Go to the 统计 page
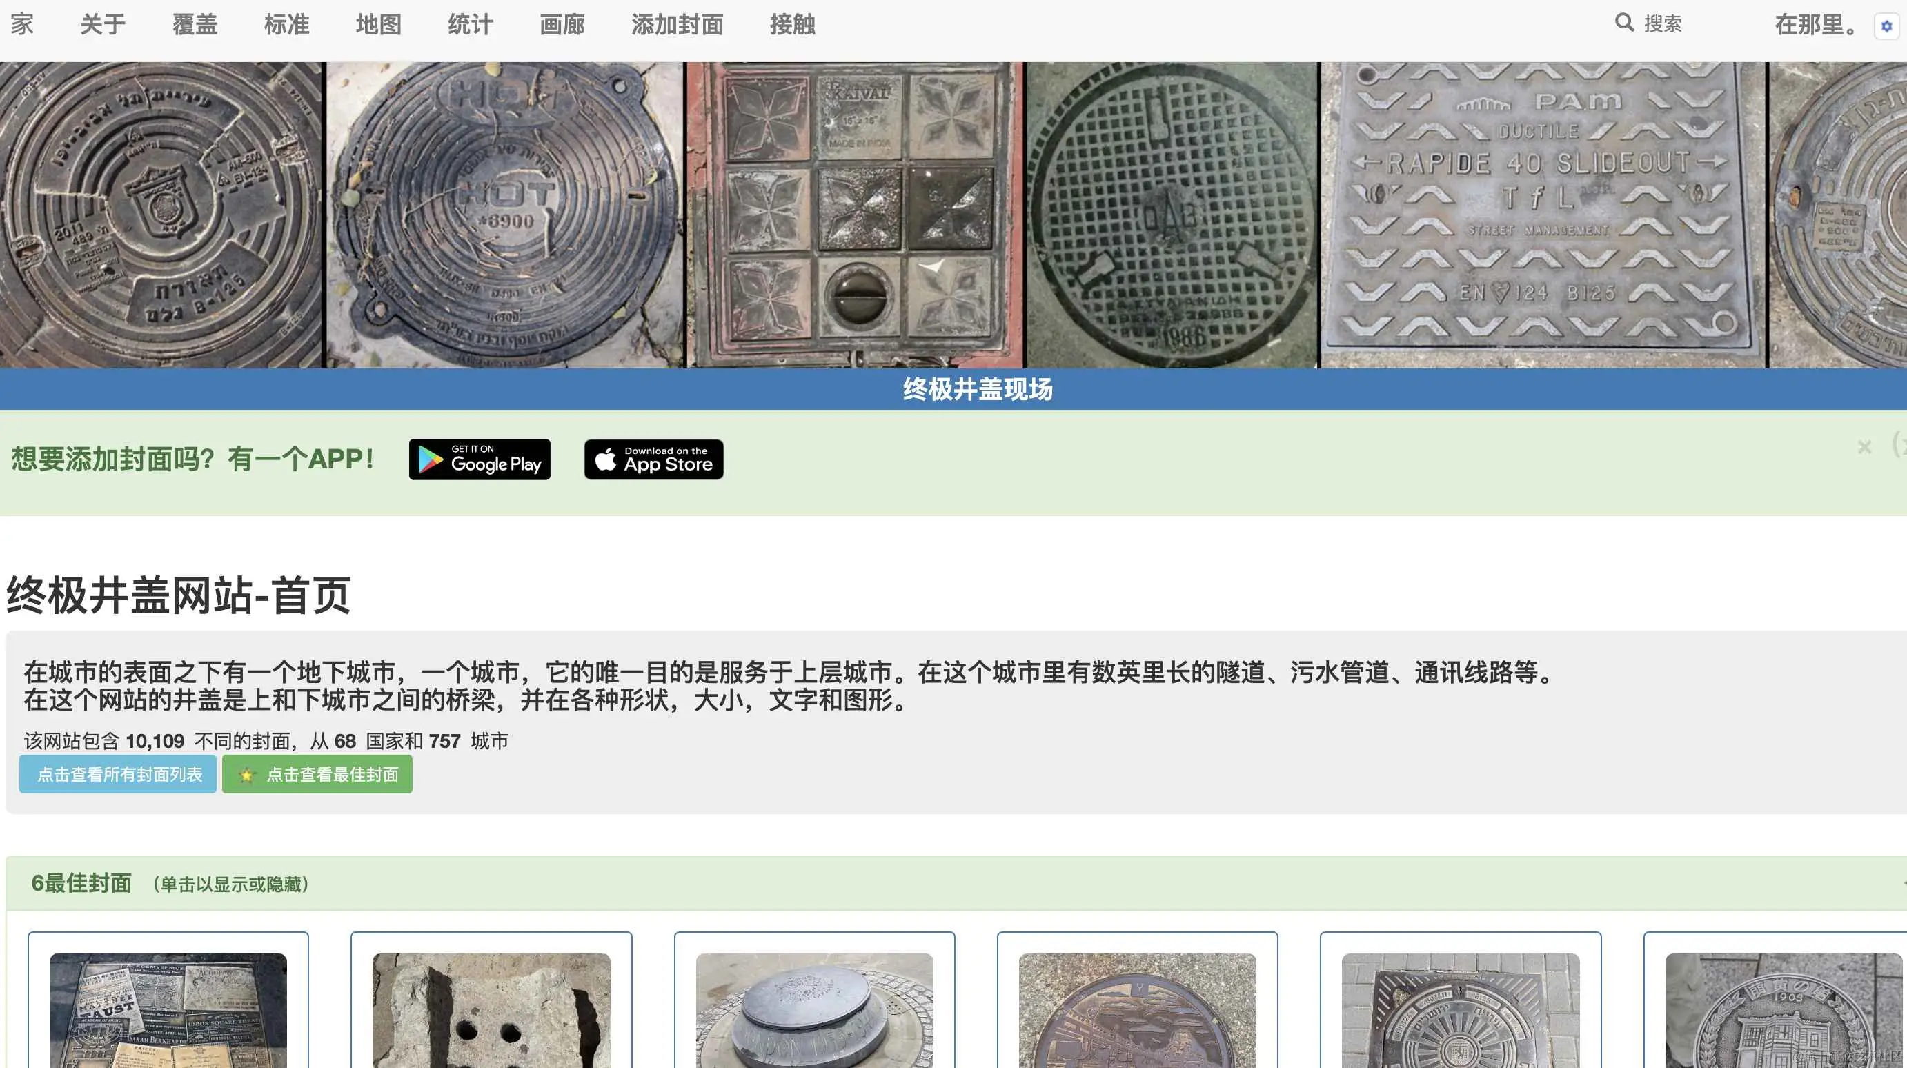1907x1068 pixels. (x=470, y=25)
